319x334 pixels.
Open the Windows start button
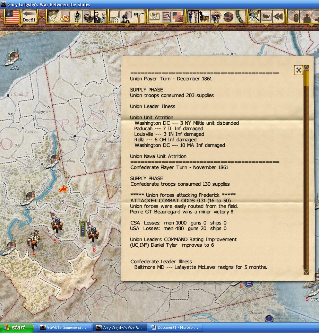click(16, 328)
